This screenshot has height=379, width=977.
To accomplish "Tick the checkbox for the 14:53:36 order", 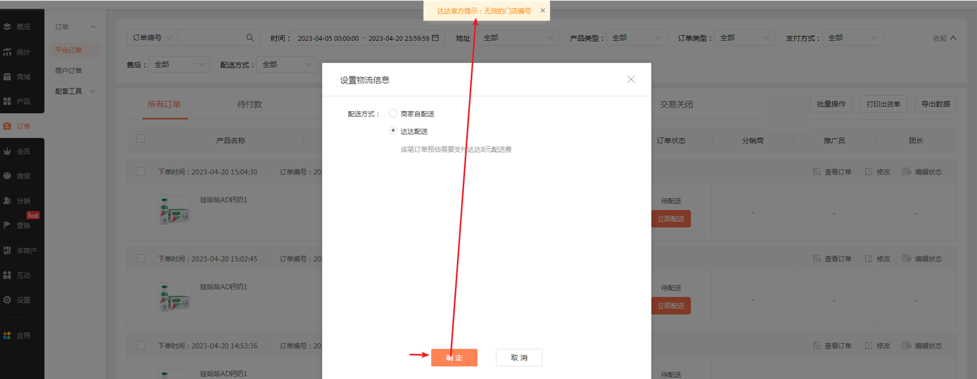I will click(x=141, y=345).
